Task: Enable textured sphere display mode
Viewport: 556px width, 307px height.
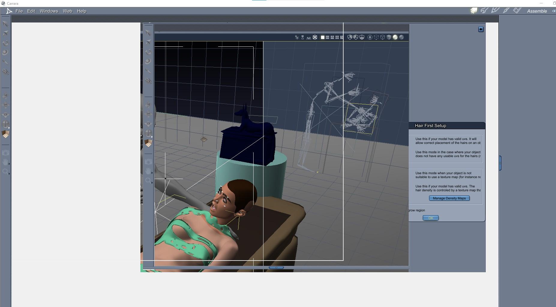Action: pyautogui.click(x=401, y=37)
